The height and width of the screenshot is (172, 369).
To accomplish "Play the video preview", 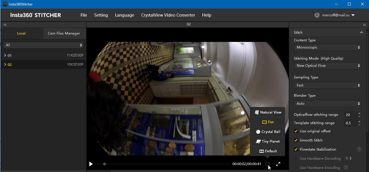I will point(91,164).
